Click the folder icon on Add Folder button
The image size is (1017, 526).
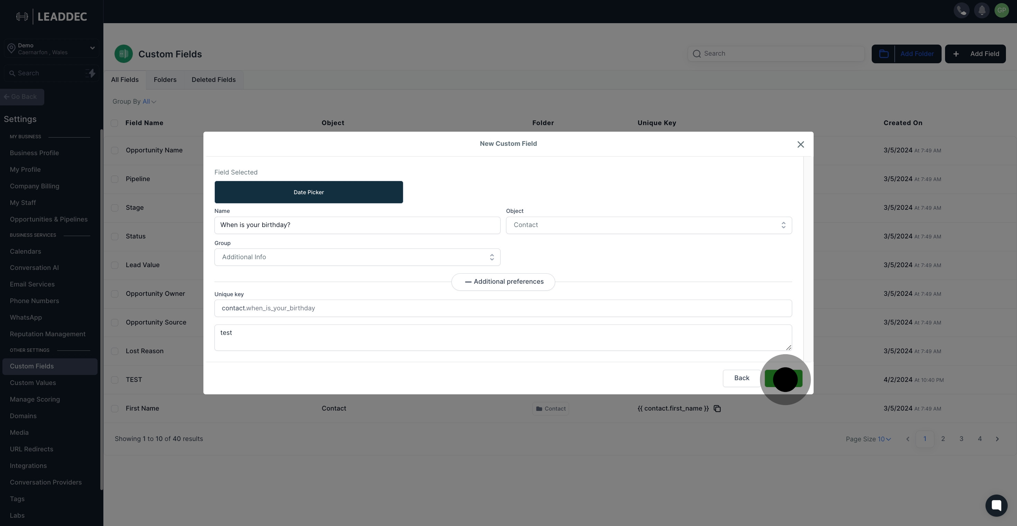click(x=883, y=54)
